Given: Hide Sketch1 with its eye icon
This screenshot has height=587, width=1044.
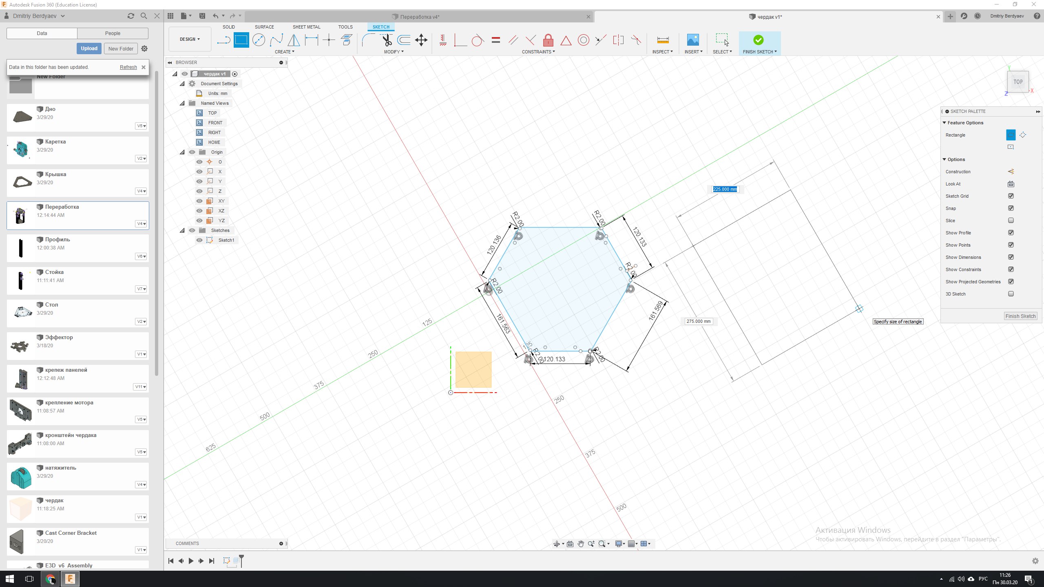Looking at the screenshot, I should (x=199, y=240).
